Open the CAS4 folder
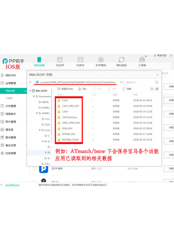The image size is (174, 247). pos(65,112)
